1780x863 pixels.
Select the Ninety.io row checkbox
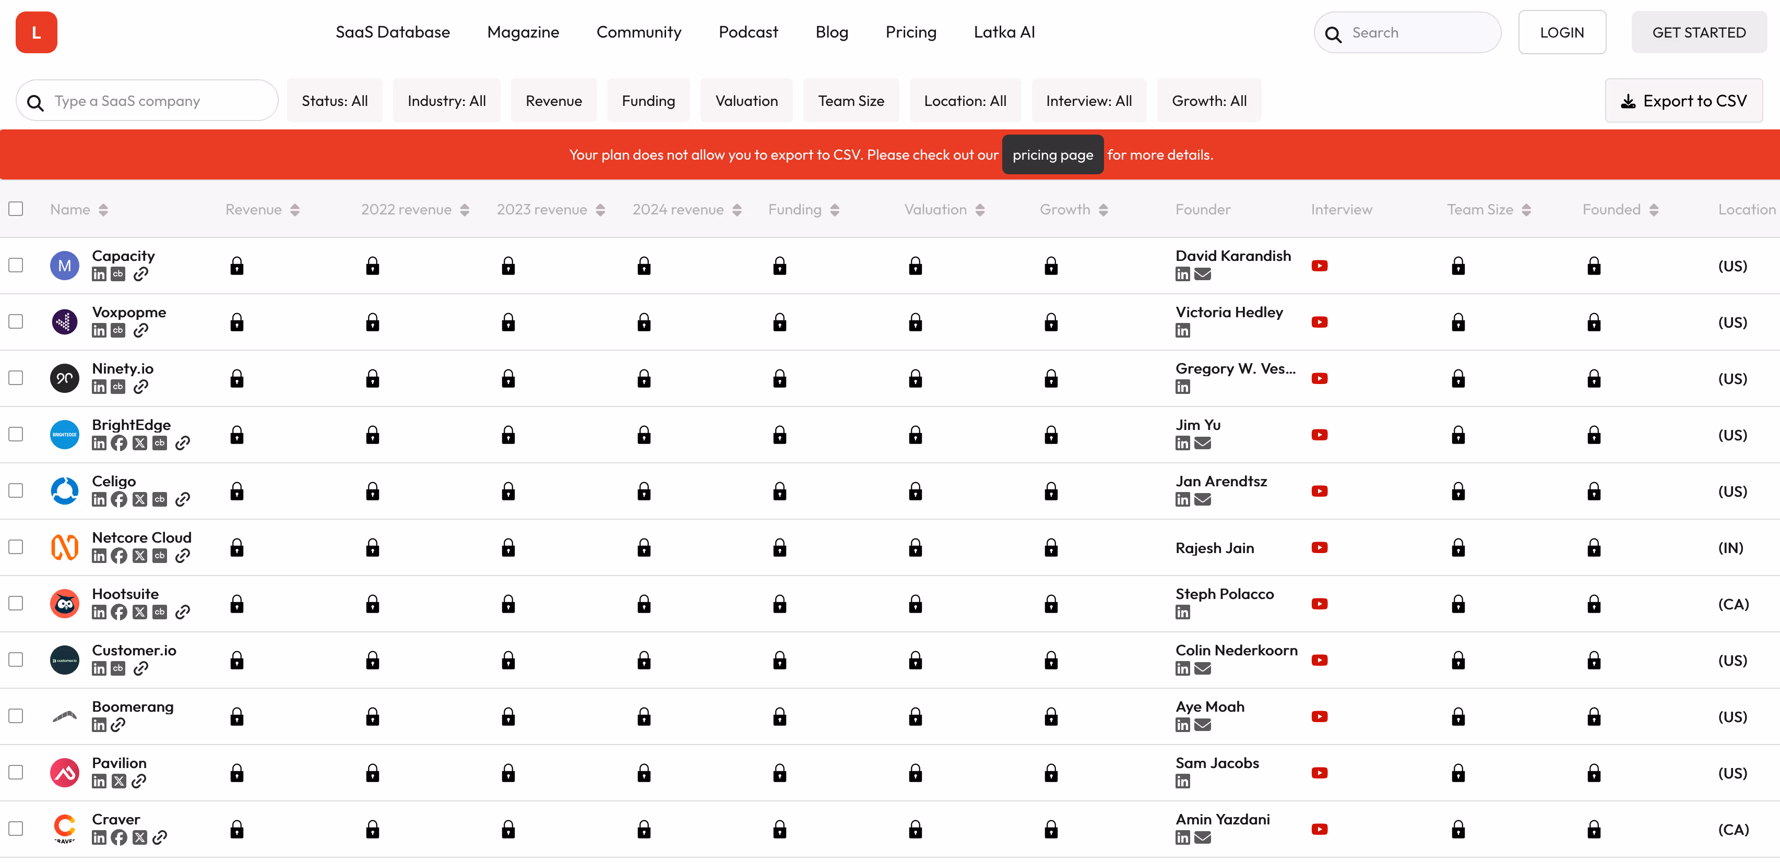pyautogui.click(x=16, y=378)
